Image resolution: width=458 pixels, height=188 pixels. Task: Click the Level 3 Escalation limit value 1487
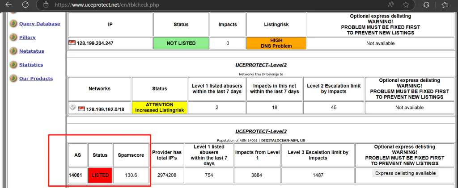point(318,175)
